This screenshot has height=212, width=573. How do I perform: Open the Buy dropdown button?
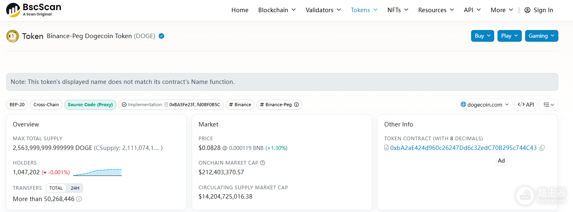click(482, 36)
